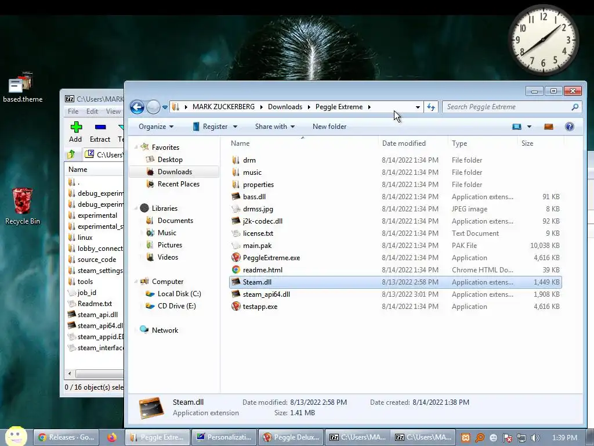Click Downloads in address breadcrumb
This screenshot has width=594, height=446.
tap(285, 107)
